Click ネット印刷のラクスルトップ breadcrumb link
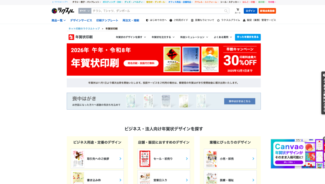 click(84, 29)
